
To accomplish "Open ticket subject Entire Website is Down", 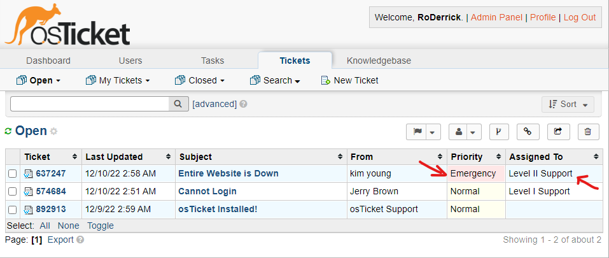I will 228,173.
